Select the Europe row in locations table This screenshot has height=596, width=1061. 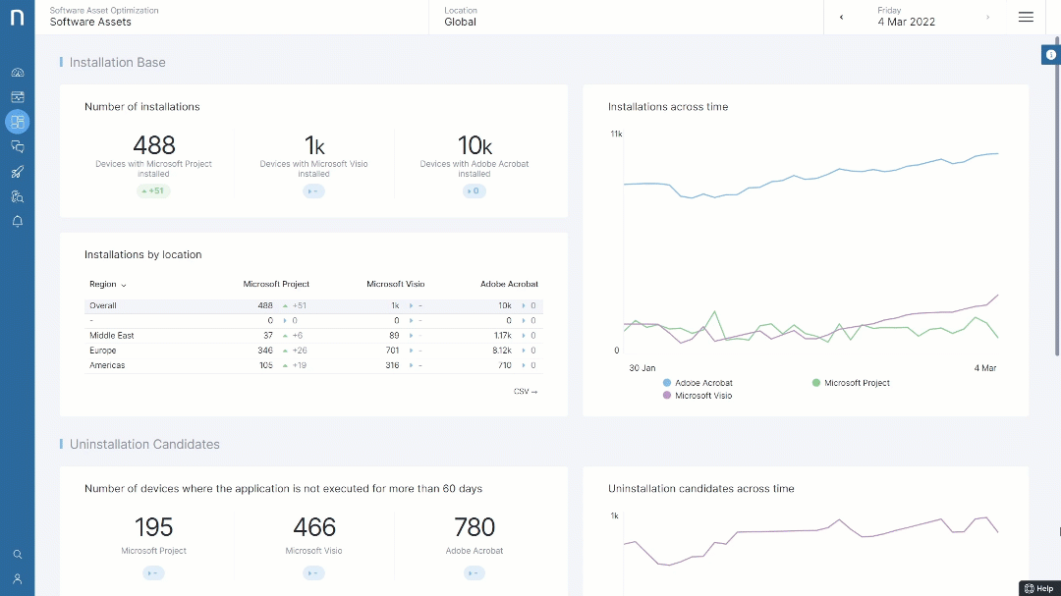103,351
